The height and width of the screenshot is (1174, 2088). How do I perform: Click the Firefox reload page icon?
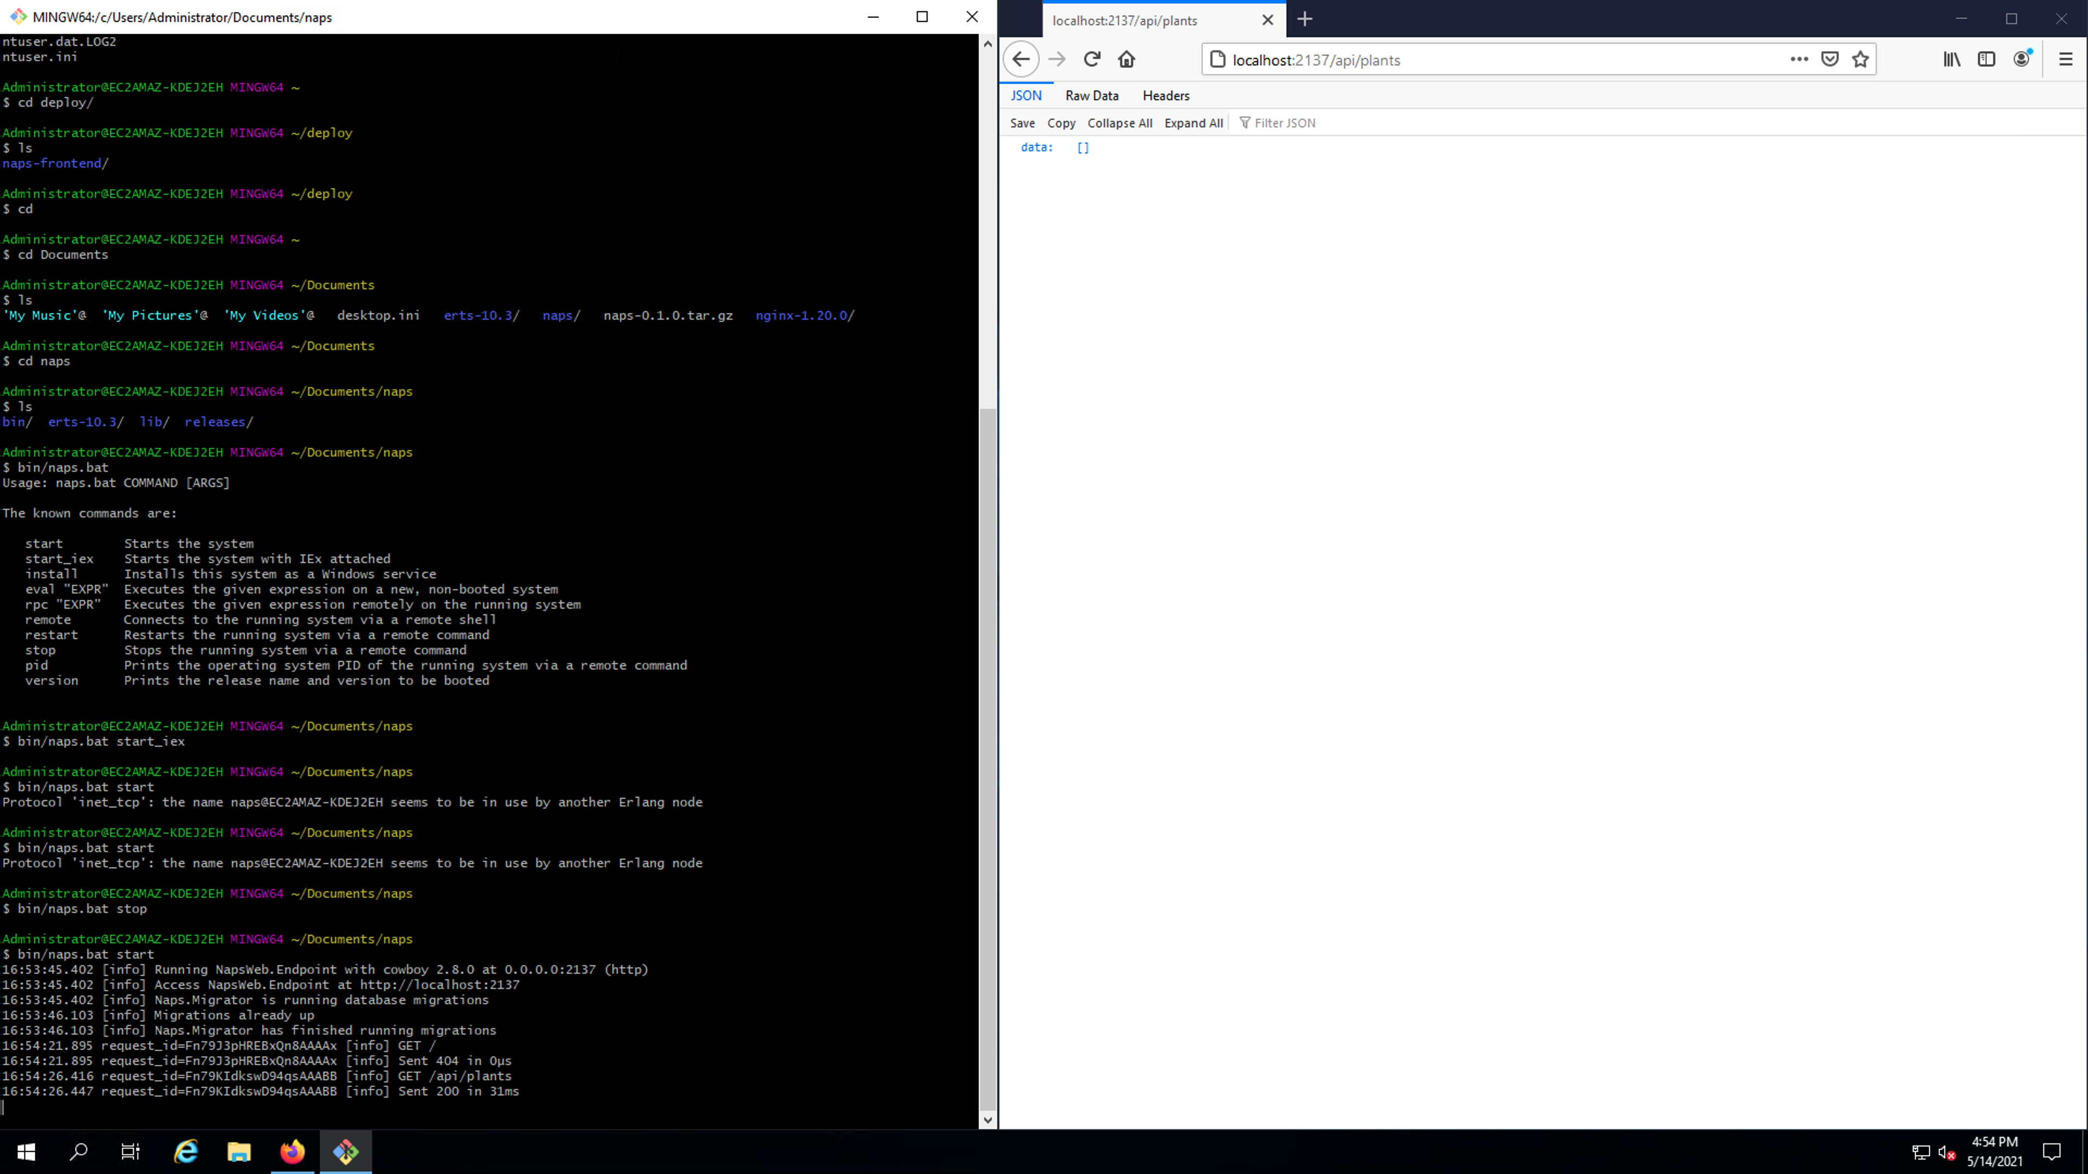click(1092, 59)
